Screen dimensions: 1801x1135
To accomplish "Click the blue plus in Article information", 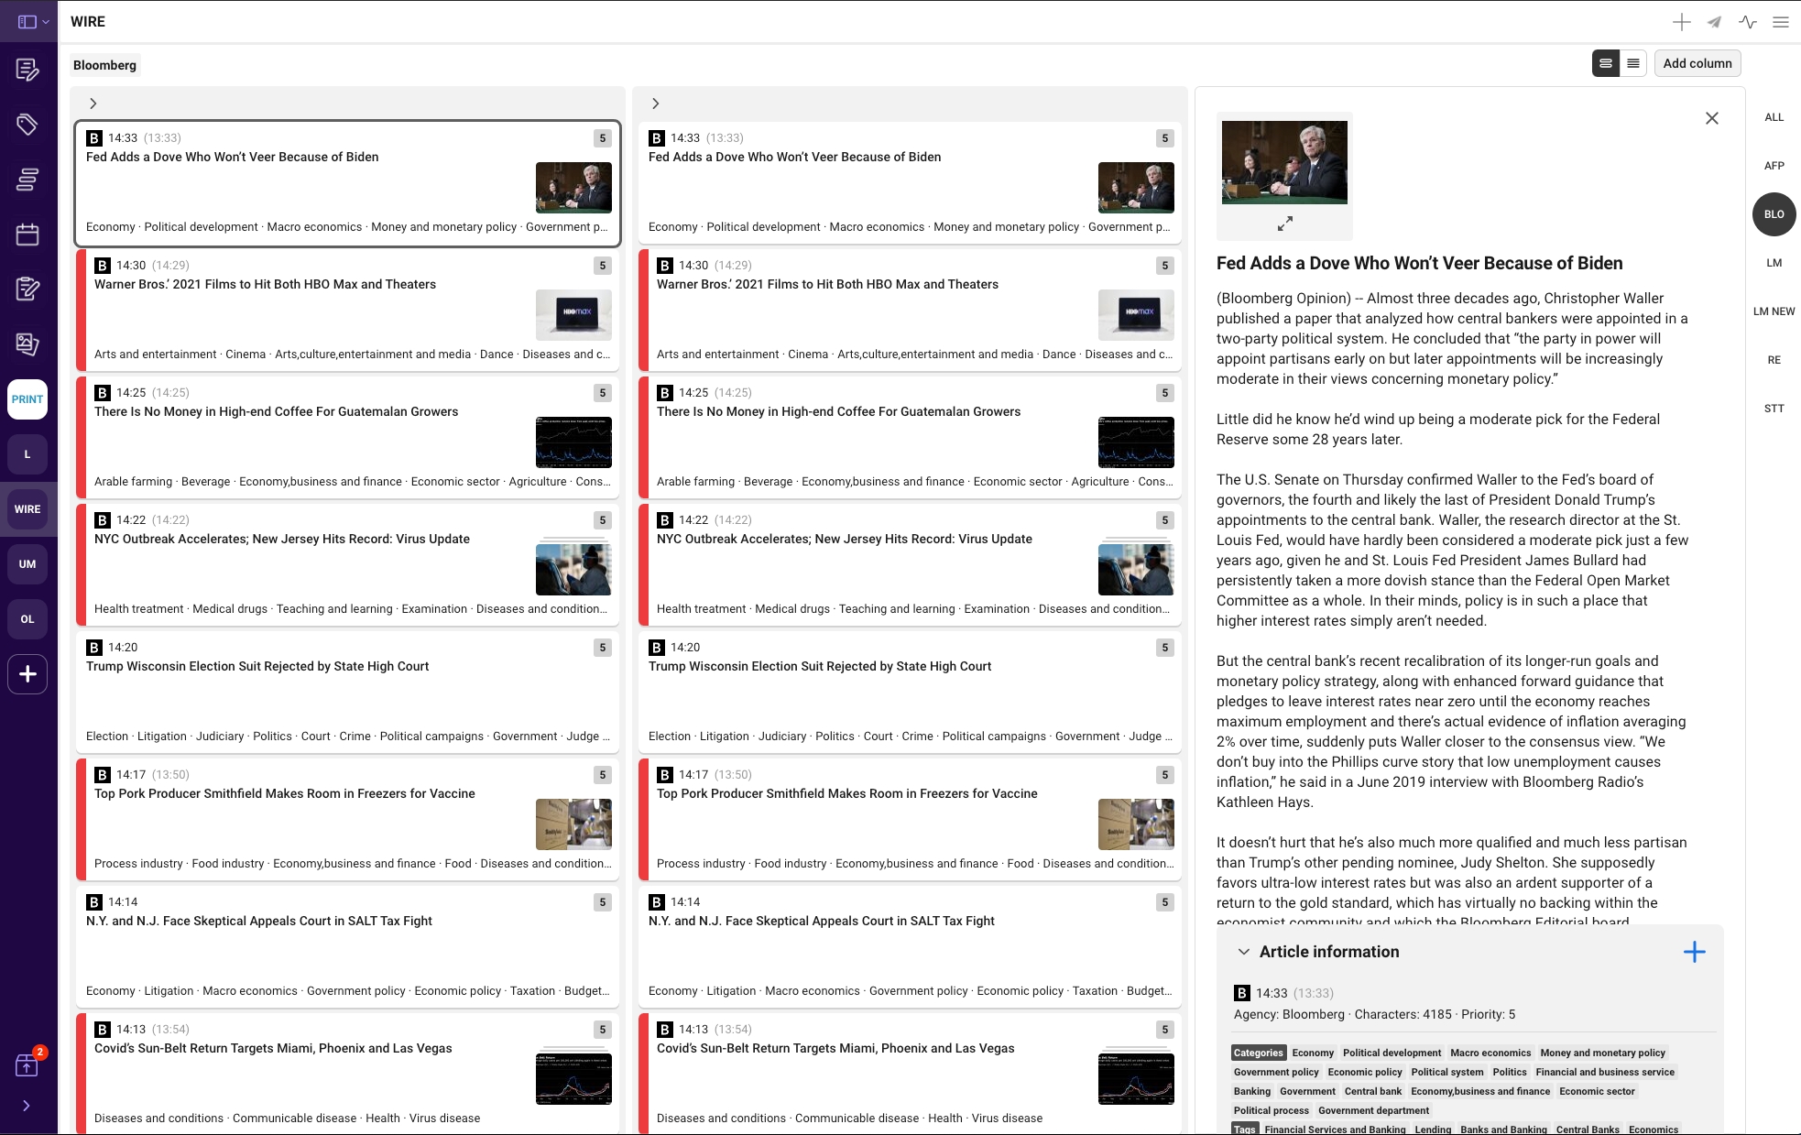I will coord(1694,952).
